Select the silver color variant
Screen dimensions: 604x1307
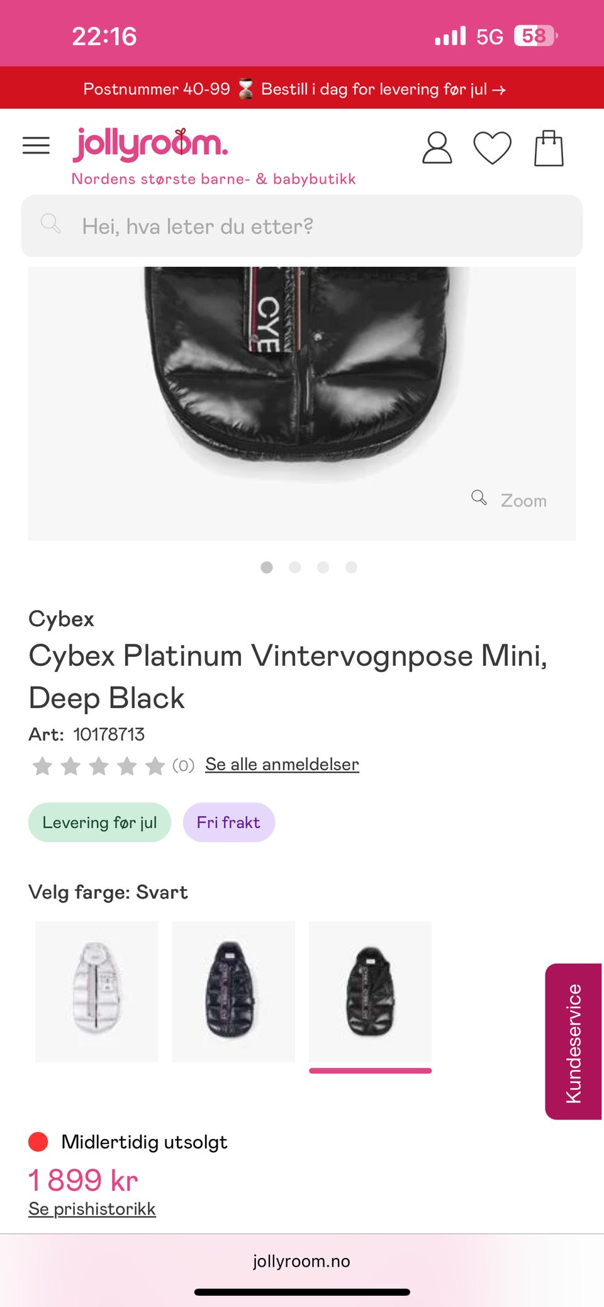click(x=96, y=991)
